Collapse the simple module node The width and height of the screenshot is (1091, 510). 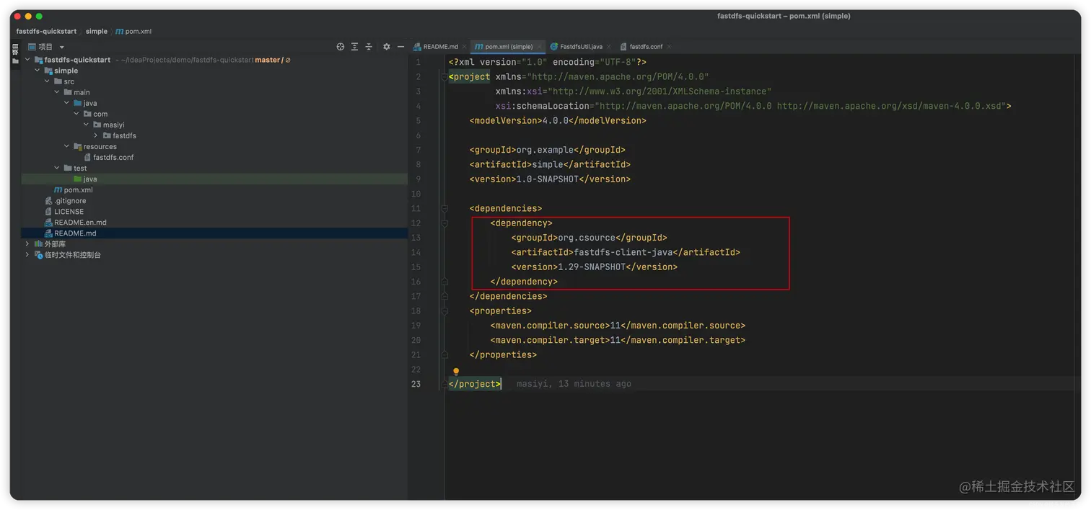point(38,71)
